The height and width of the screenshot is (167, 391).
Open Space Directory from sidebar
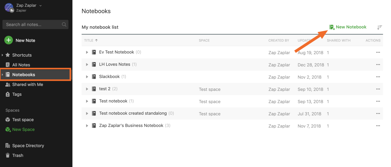(x=28, y=146)
